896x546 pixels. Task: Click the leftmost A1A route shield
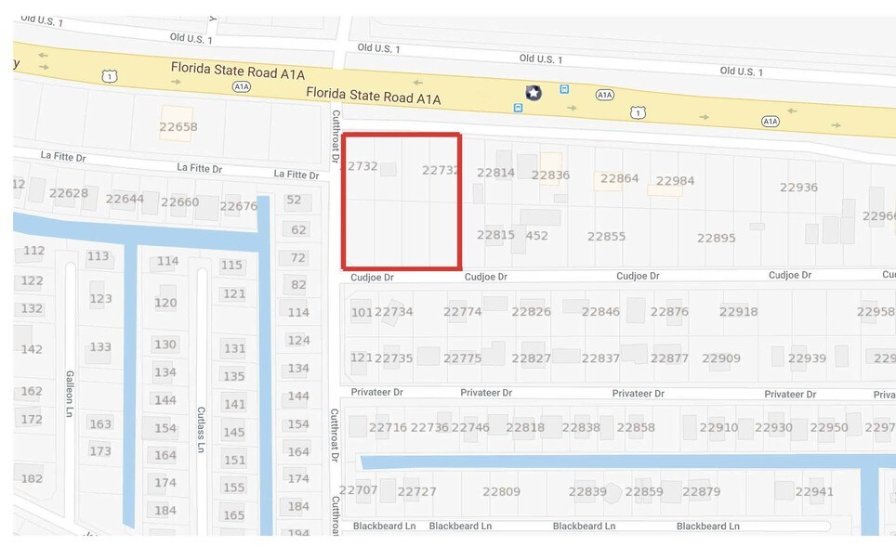click(242, 86)
